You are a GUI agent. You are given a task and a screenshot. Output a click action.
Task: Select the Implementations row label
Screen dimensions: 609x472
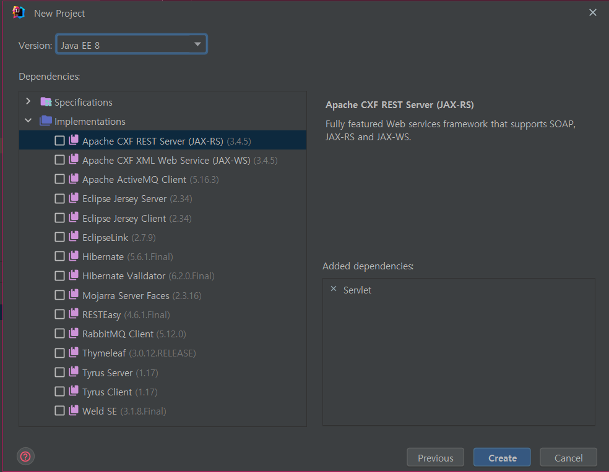[x=90, y=121]
